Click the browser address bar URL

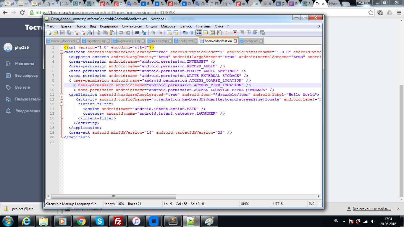[105, 13]
